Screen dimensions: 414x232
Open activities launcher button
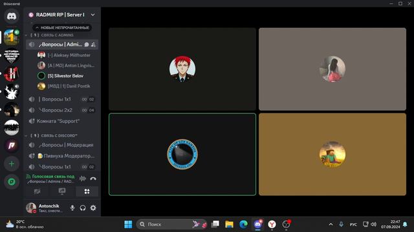(x=87, y=191)
